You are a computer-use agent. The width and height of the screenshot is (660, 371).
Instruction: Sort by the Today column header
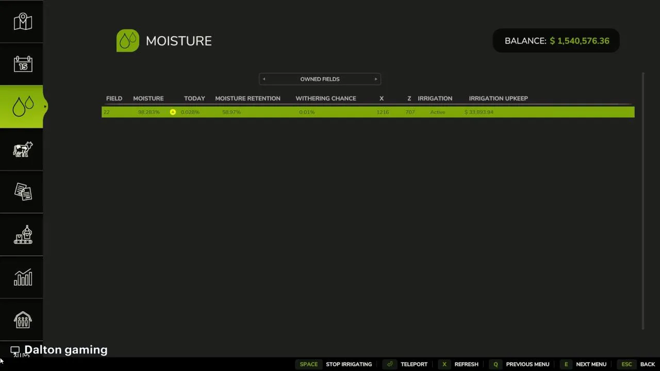coord(194,98)
